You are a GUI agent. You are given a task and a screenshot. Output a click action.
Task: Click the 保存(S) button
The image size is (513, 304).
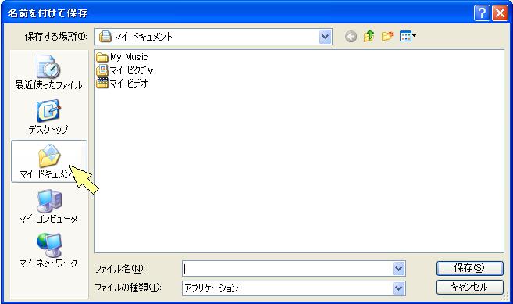pos(470,268)
